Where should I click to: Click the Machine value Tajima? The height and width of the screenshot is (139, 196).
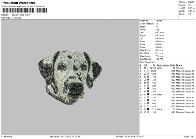point(159,21)
